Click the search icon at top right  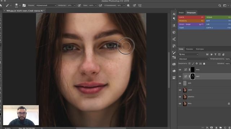[x=220, y=5]
